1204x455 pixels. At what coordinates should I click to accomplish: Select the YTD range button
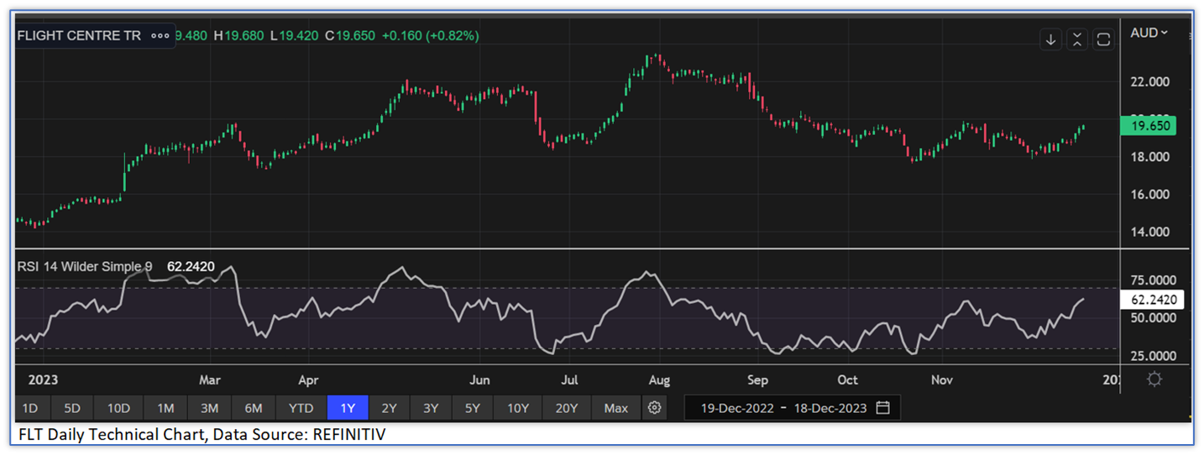pos(301,408)
